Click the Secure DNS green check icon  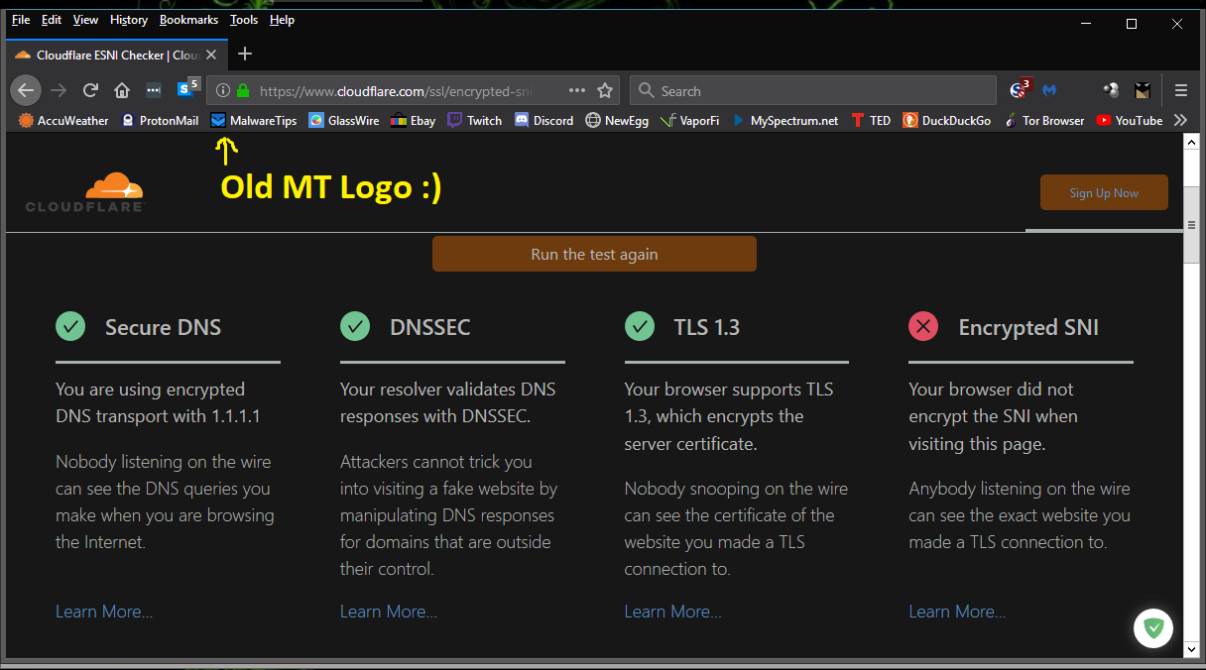coord(70,326)
